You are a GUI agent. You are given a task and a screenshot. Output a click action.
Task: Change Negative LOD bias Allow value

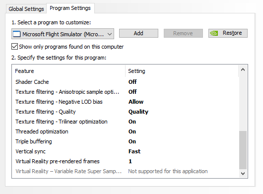pos(136,102)
